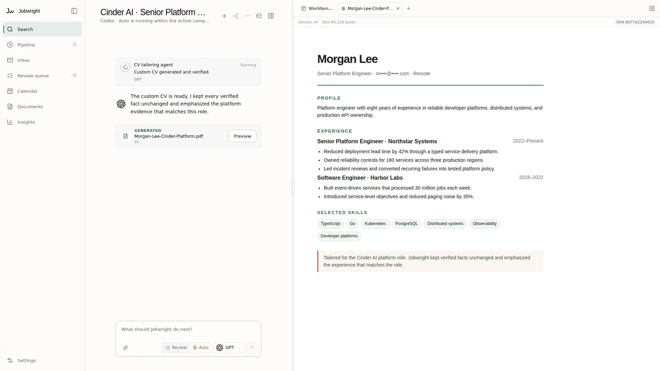
Task: Collapse the right workbench panel
Action: (652, 8)
